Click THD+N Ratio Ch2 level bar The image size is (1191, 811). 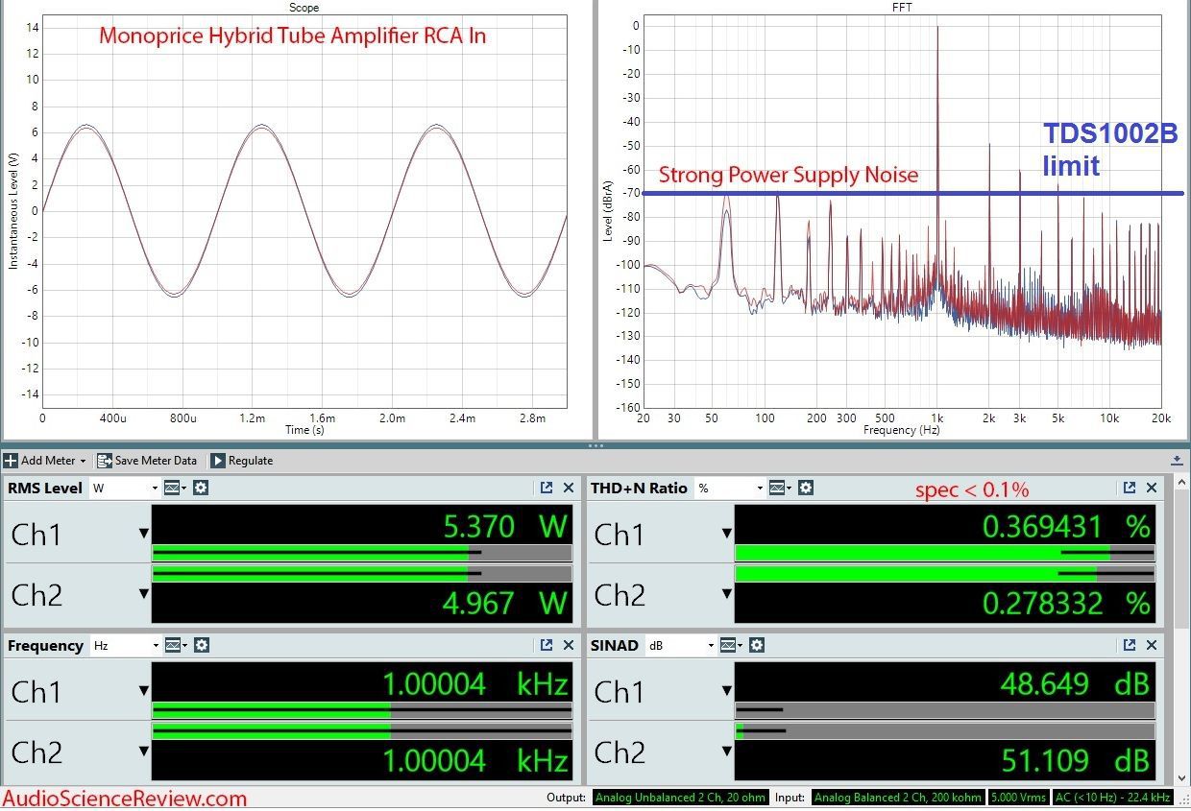pos(945,573)
